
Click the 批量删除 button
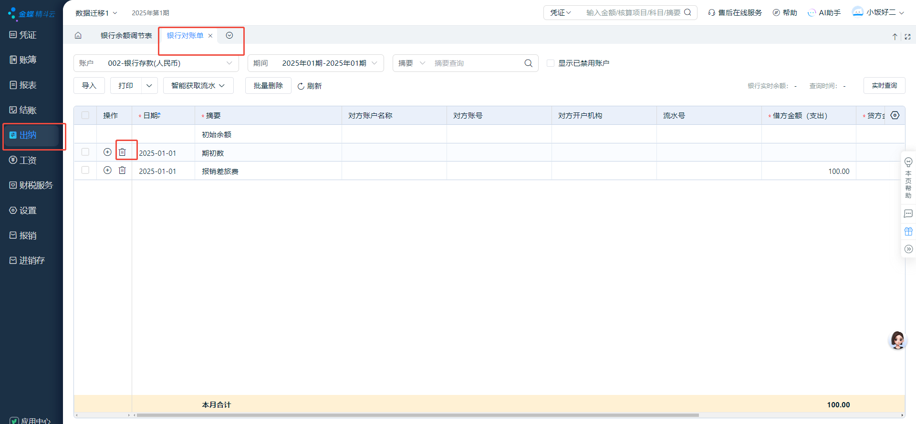click(x=268, y=86)
